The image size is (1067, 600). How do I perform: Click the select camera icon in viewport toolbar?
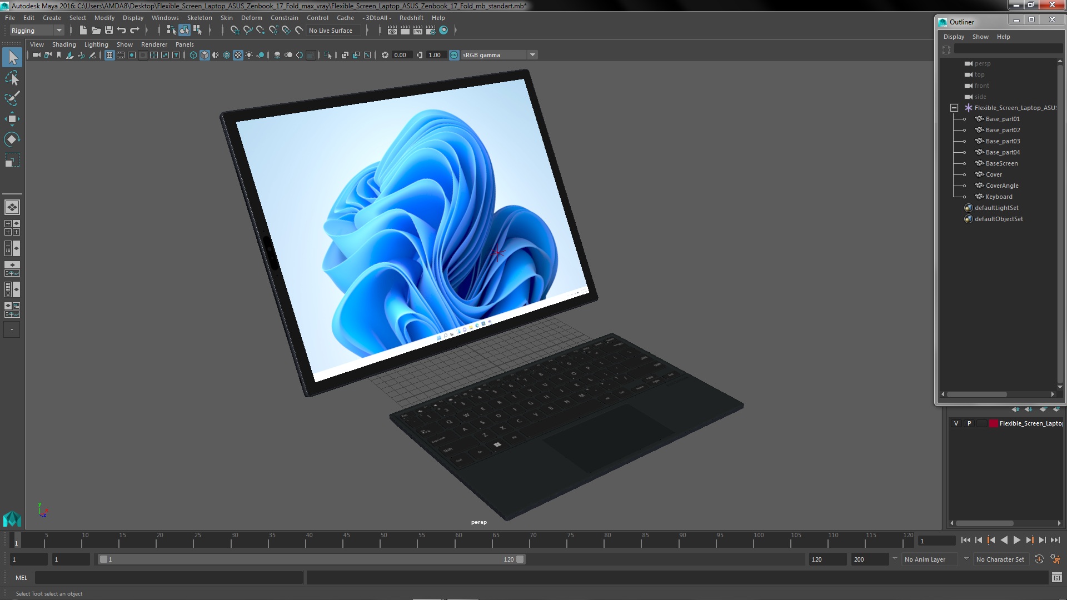pos(36,55)
